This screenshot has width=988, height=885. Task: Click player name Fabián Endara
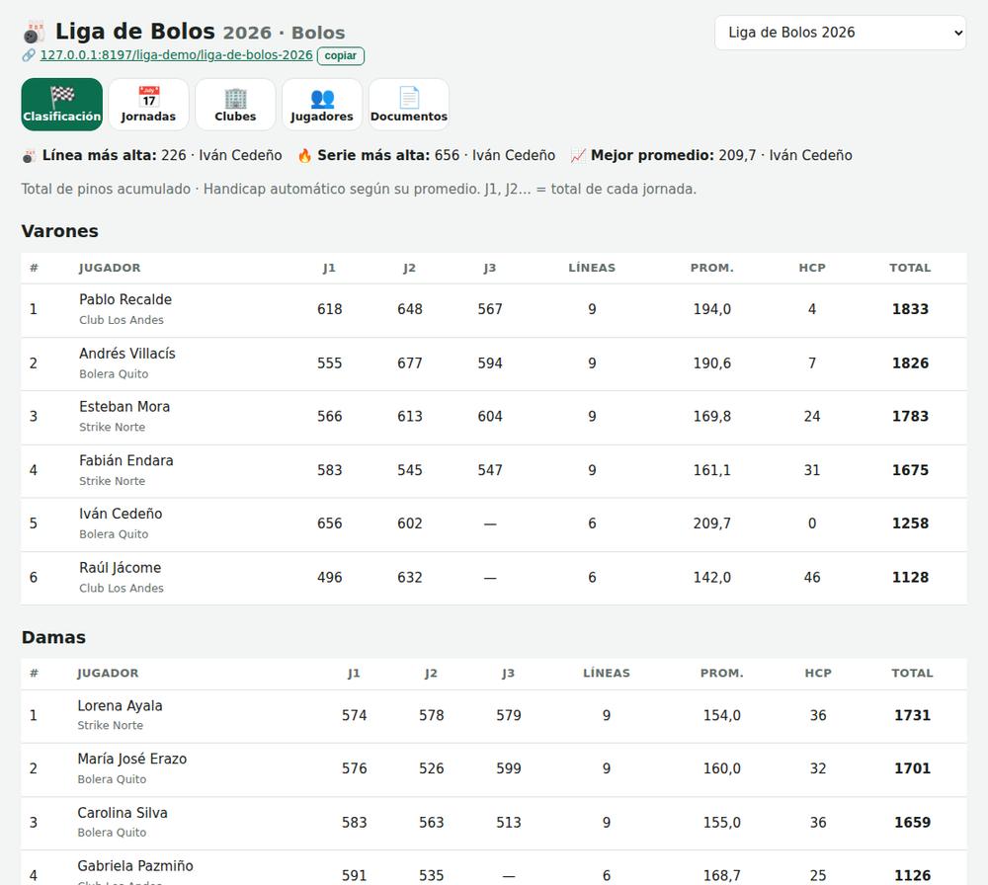point(126,460)
